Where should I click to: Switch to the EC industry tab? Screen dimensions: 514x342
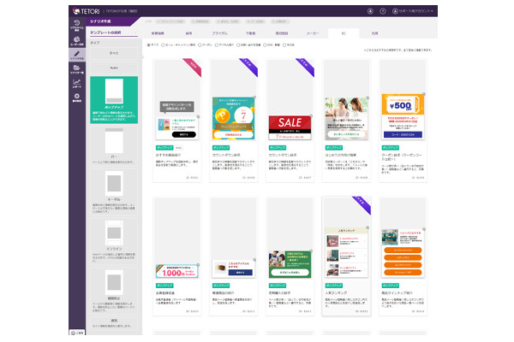(x=343, y=32)
